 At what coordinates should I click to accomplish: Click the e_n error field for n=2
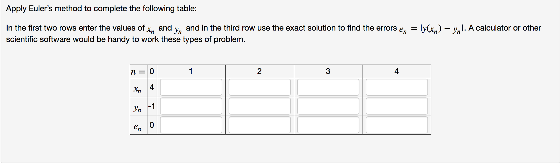[259, 125]
